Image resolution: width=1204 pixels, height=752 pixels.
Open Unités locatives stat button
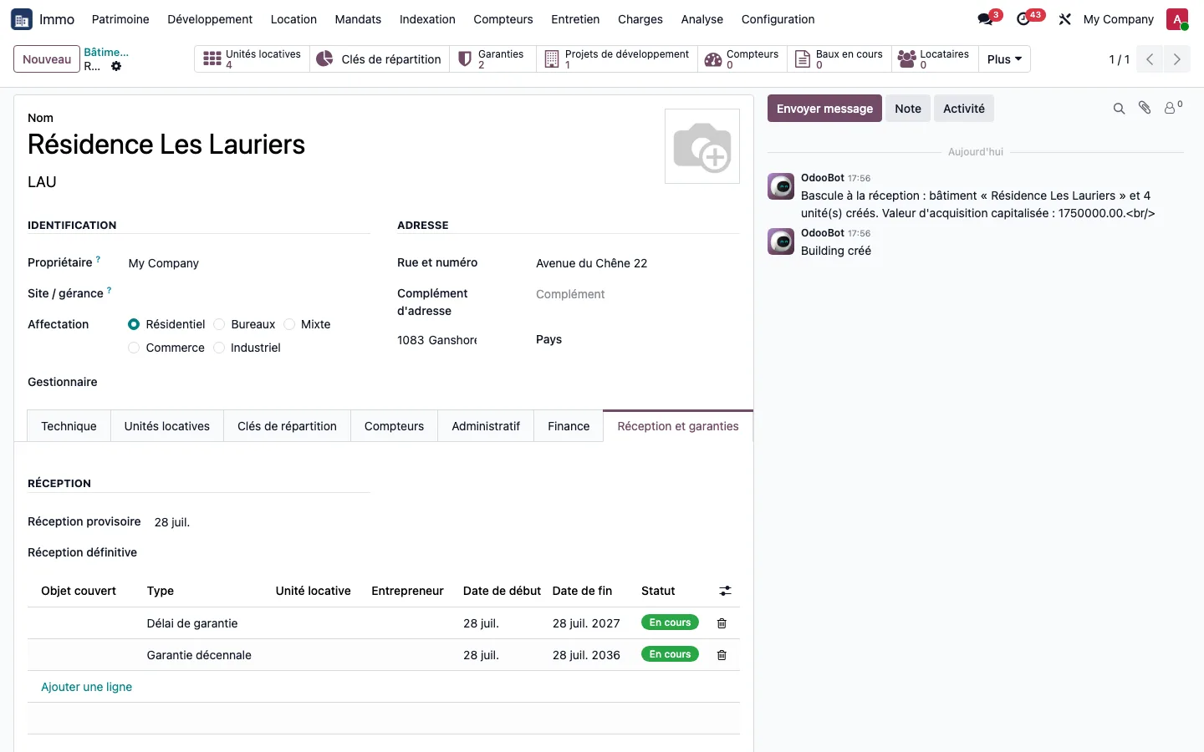[253, 59]
